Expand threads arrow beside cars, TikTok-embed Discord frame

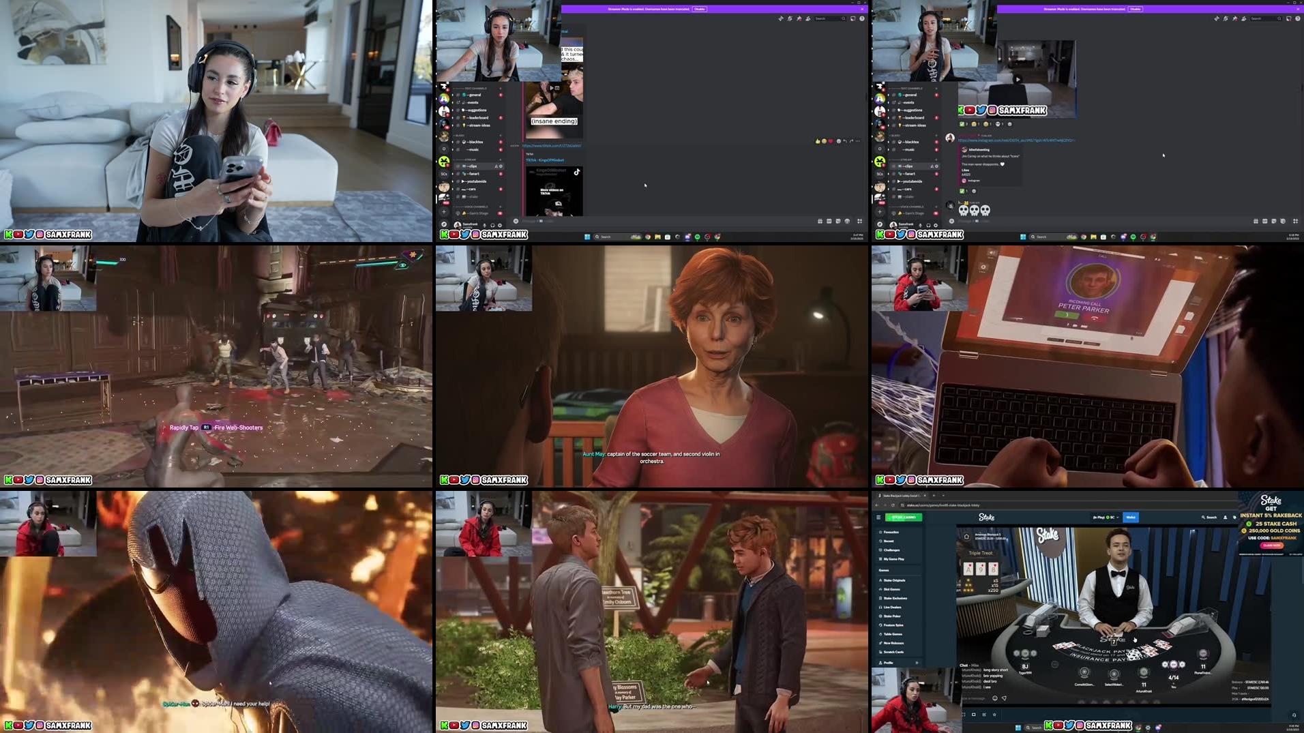[x=452, y=189]
